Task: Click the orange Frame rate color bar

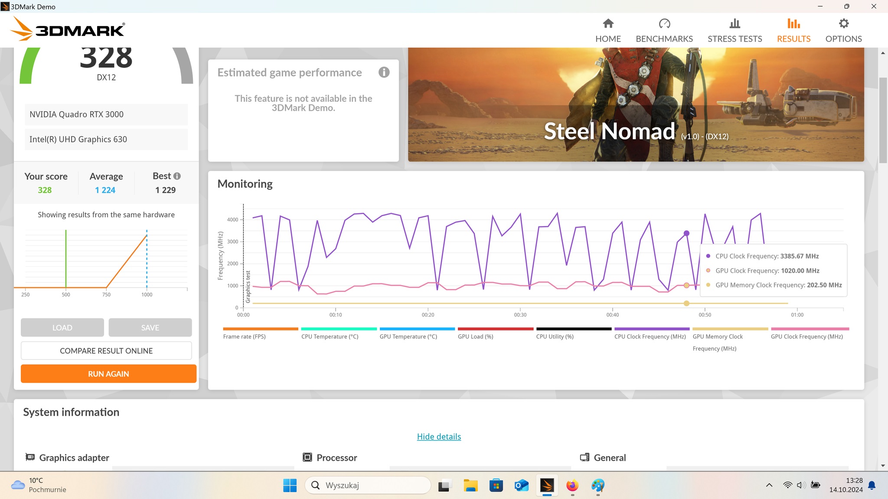Action: point(261,329)
